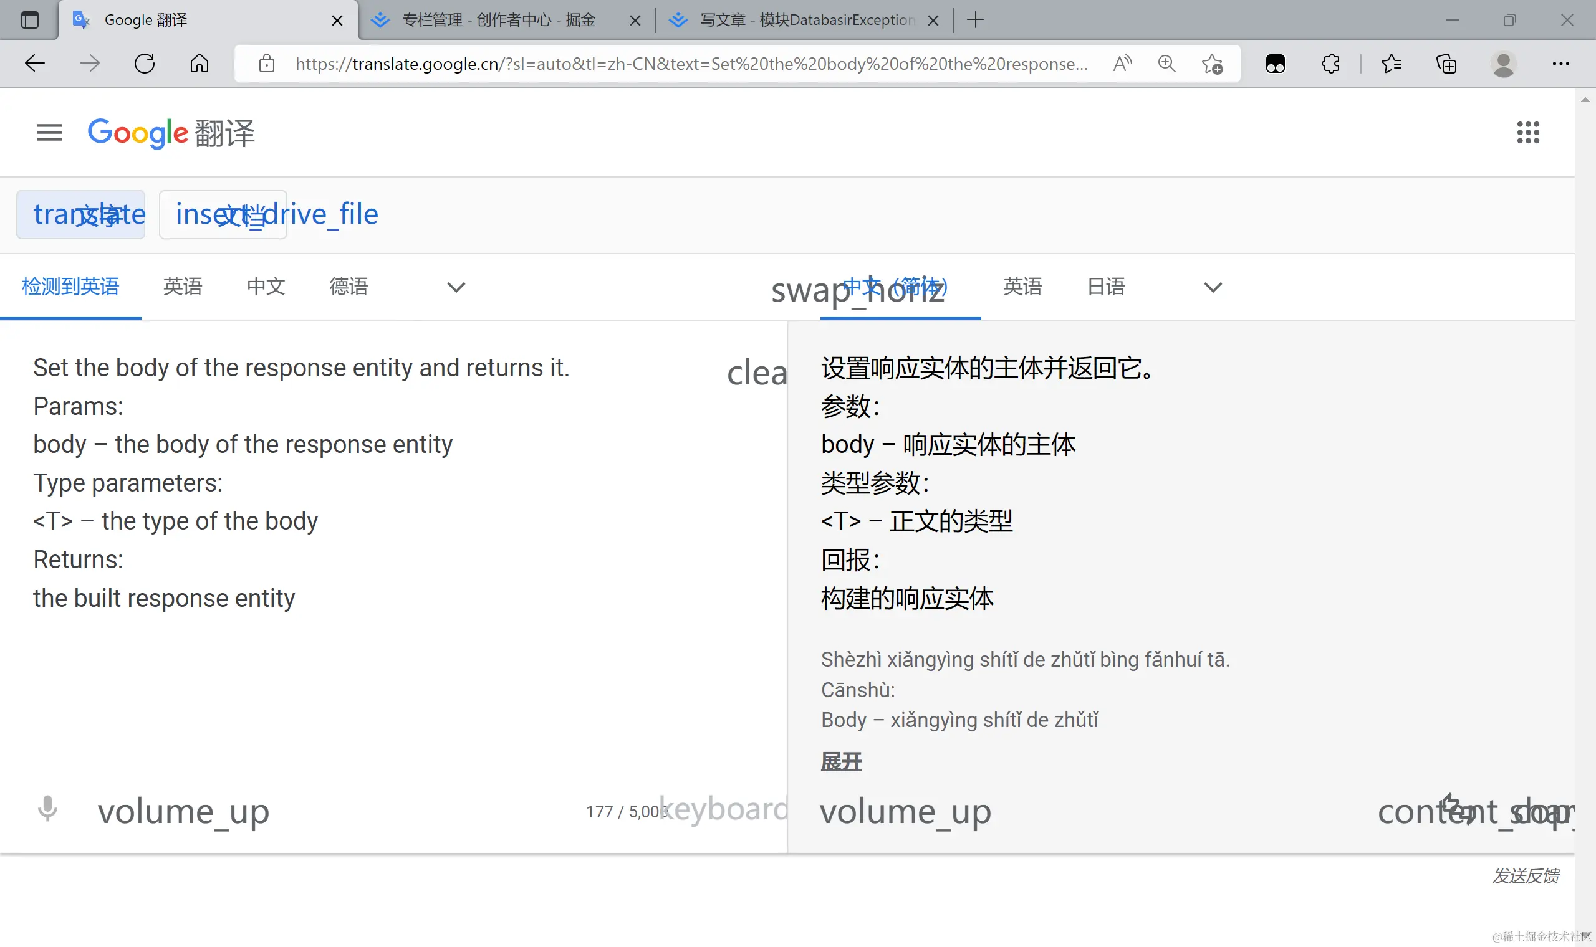This screenshot has width=1596, height=947.
Task: Open the Google apps grid
Action: [1527, 133]
